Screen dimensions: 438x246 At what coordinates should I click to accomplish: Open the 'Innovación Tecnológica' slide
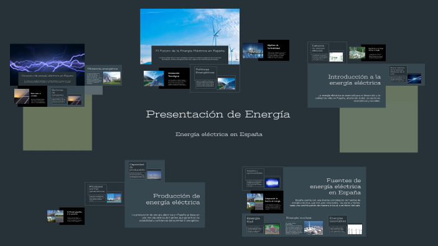(167, 78)
